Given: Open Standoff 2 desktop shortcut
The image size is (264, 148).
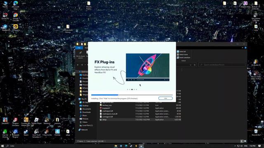Looking at the screenshot, I should tap(5, 120).
